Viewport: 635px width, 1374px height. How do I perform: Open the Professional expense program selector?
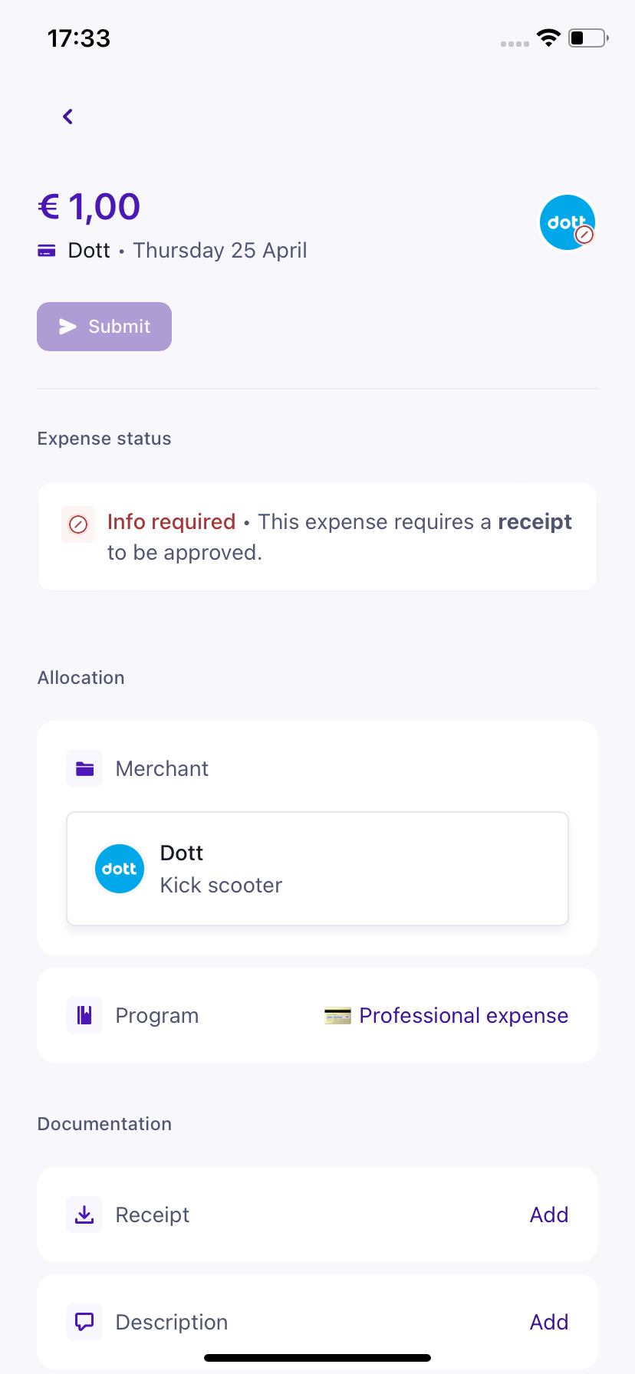pyautogui.click(x=463, y=1016)
